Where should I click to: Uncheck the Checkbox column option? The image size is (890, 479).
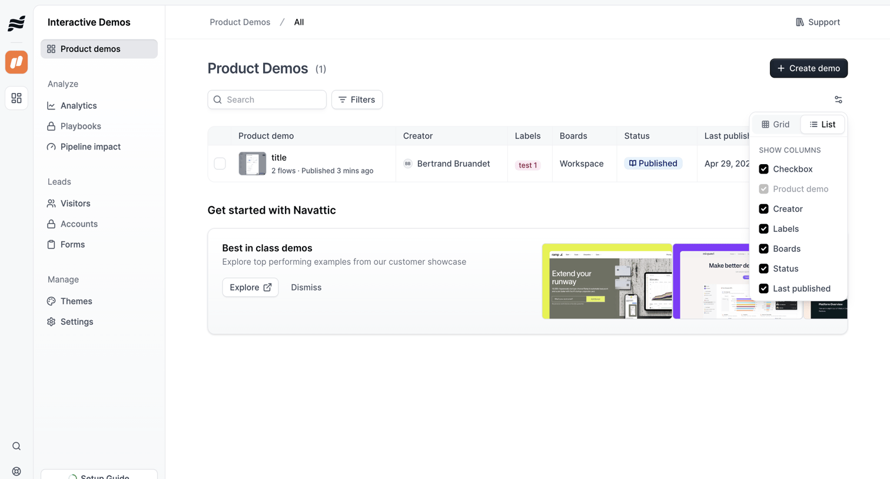click(763, 169)
